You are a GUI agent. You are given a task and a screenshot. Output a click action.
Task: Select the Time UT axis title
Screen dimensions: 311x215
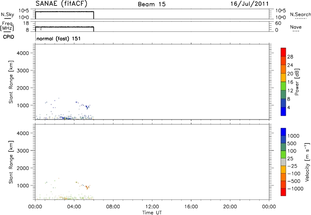(152, 213)
